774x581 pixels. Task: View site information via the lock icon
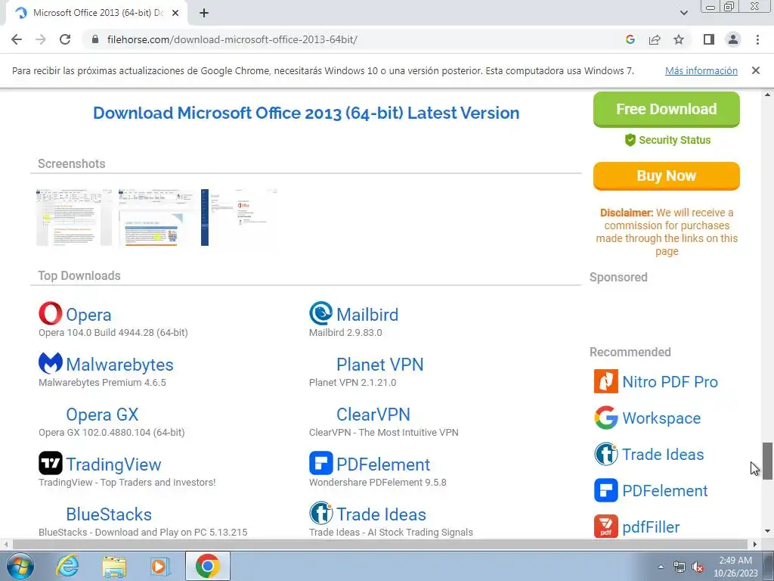pos(95,39)
